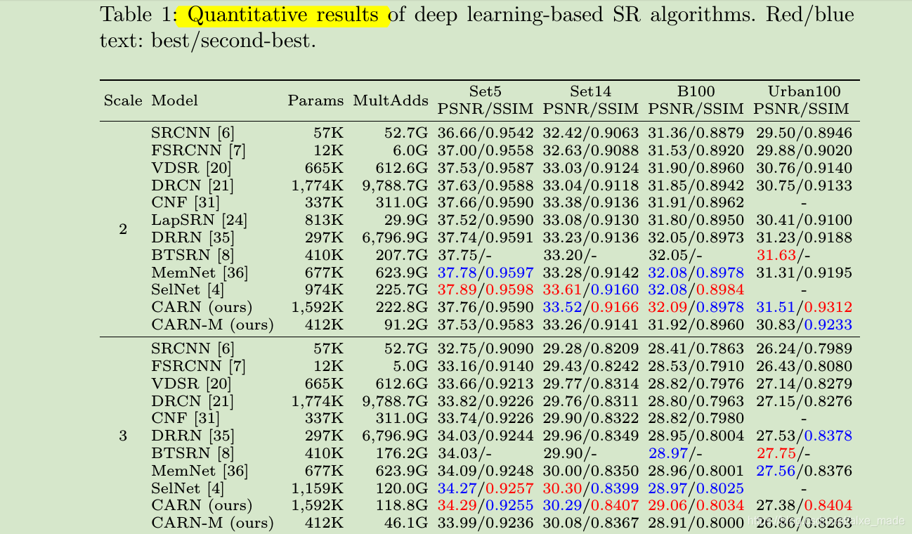Click the "30.83/0.9233" Urban100 result
Viewport: 912px width, 534px height.
click(x=804, y=325)
